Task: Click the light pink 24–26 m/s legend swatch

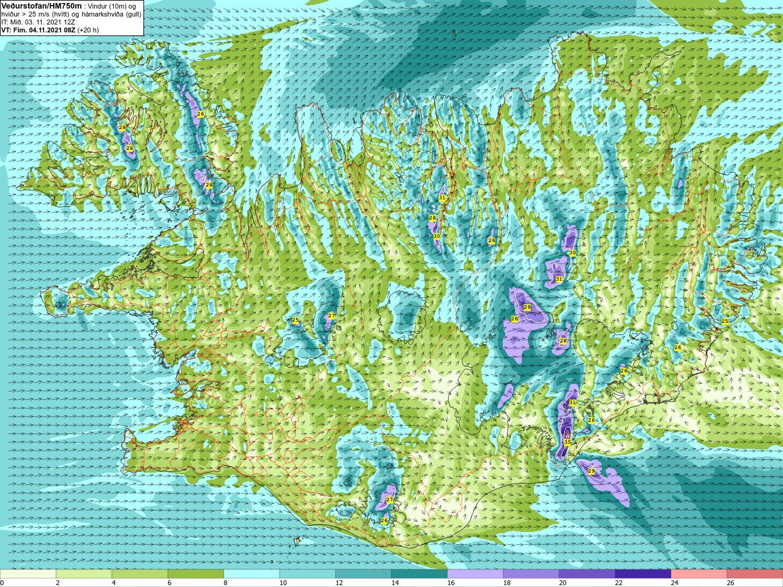Action: tap(699, 574)
